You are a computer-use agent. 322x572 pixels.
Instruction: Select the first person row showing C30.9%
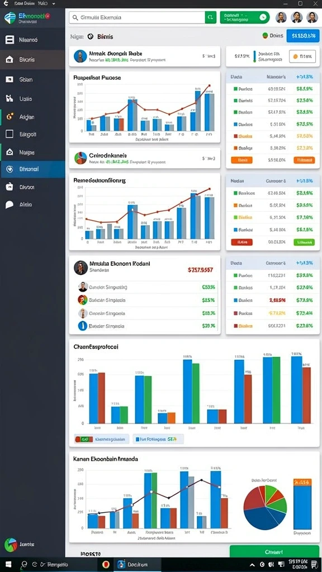[x=148, y=287]
